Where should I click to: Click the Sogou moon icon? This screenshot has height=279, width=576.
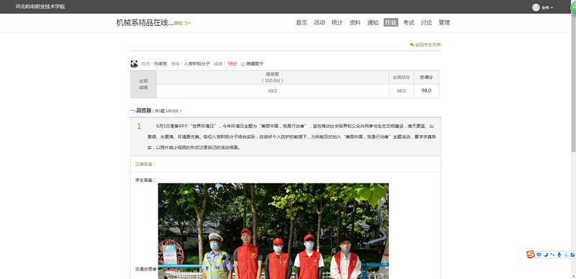546,255
